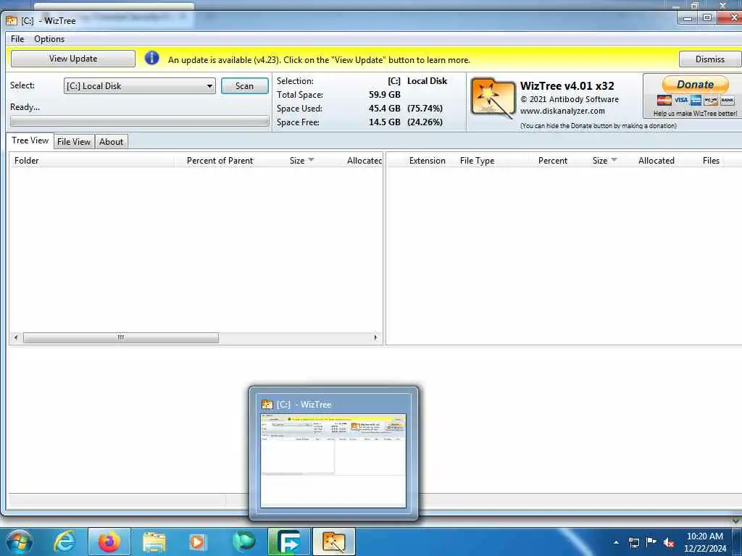Click the green F arrow taskbar icon
The height and width of the screenshot is (556, 742).
[288, 542]
